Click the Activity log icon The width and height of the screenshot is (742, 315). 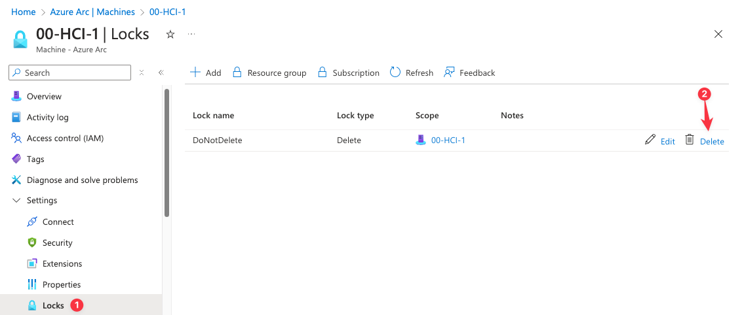point(16,117)
